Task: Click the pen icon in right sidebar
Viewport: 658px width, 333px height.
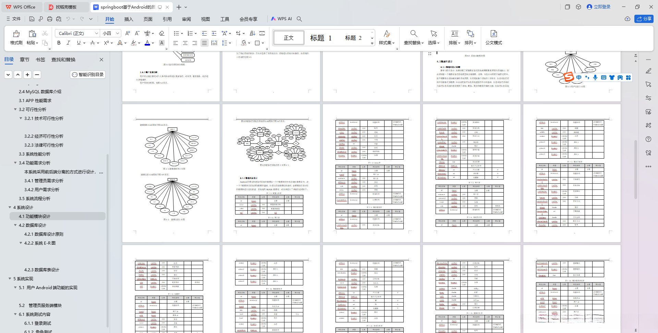Action: (648, 71)
